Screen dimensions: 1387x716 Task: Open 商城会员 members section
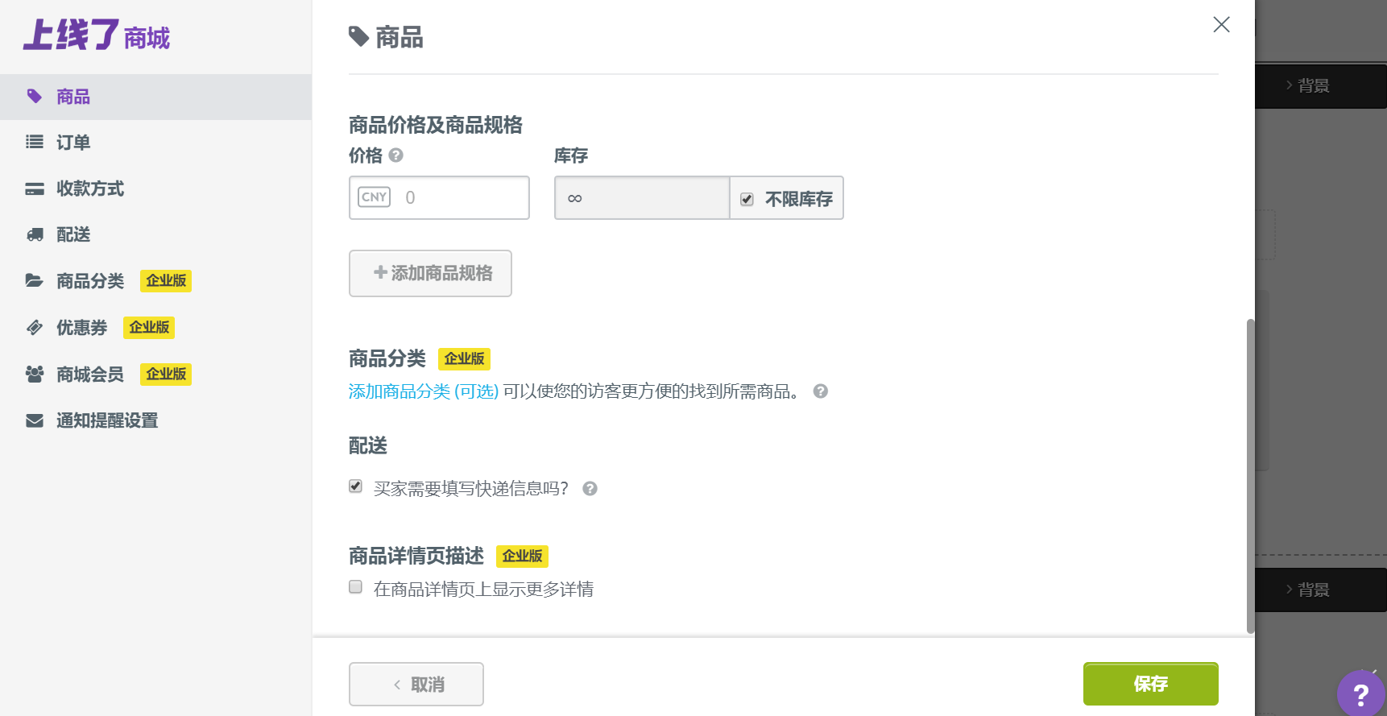pos(35,374)
